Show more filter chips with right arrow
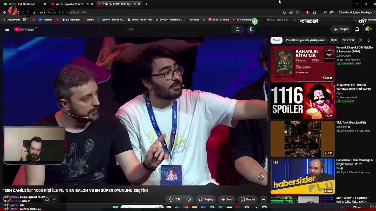The image size is (376, 211). tap(369, 40)
